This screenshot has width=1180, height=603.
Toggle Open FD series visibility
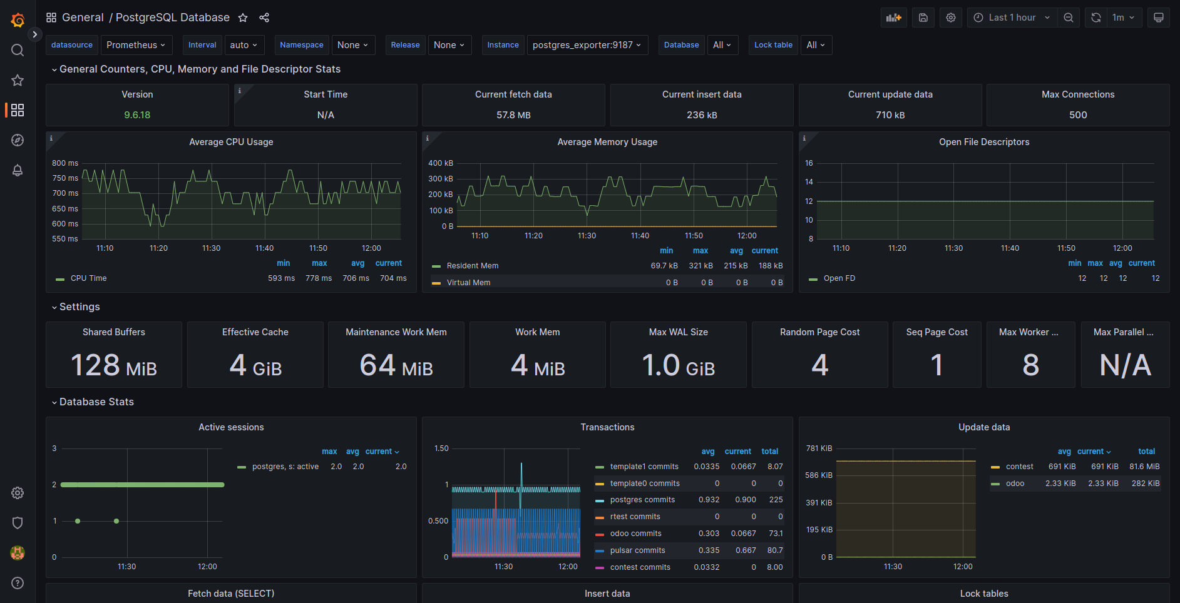(839, 278)
